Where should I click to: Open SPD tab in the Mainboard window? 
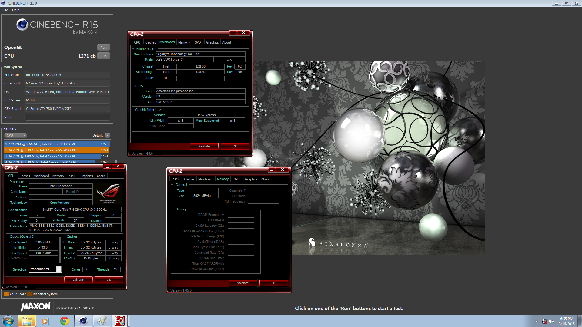[198, 42]
